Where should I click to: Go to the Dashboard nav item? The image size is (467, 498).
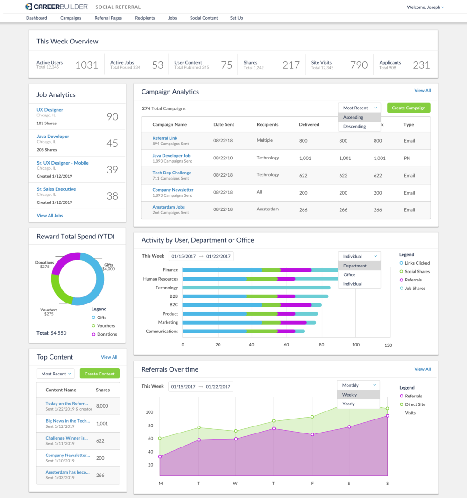[x=36, y=18]
